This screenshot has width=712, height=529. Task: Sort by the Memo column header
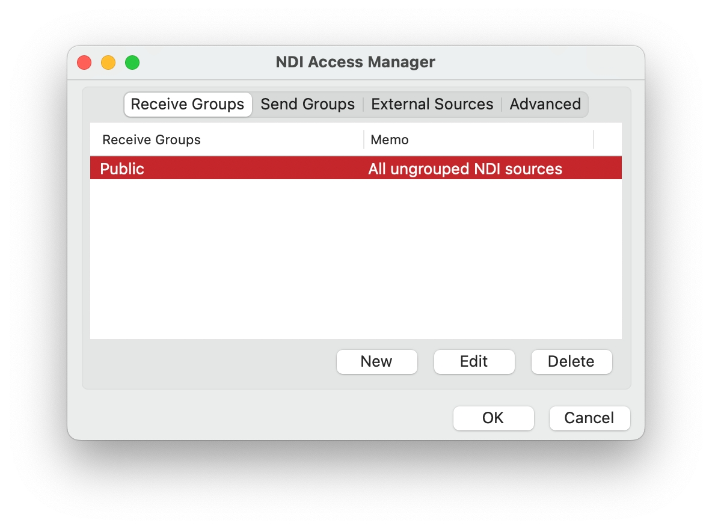390,140
